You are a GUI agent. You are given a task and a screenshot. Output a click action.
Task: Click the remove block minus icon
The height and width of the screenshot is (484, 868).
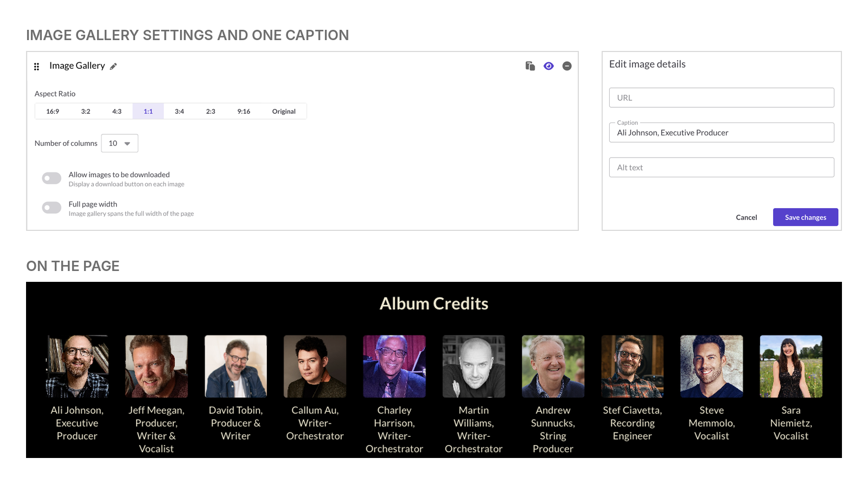tap(567, 66)
